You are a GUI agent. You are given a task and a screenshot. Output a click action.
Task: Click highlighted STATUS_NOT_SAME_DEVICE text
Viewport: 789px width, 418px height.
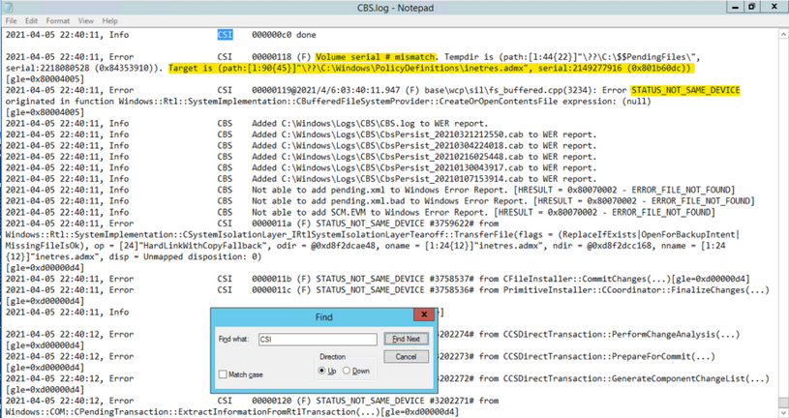(x=690, y=90)
